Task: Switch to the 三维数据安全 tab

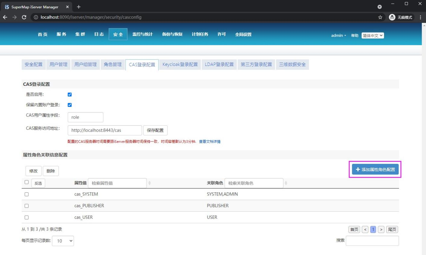Action: point(292,64)
